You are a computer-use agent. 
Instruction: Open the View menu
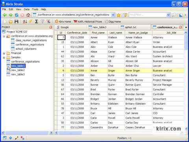(19, 9)
